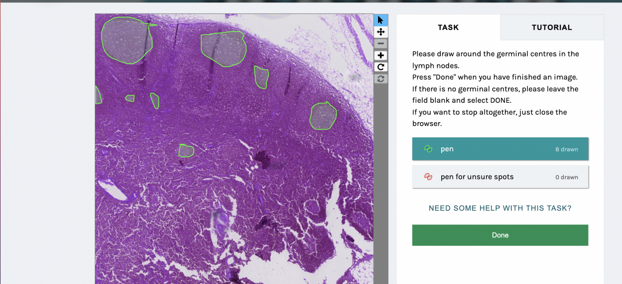Select the arrow pointer tool
The image size is (622, 284).
pyautogui.click(x=381, y=20)
